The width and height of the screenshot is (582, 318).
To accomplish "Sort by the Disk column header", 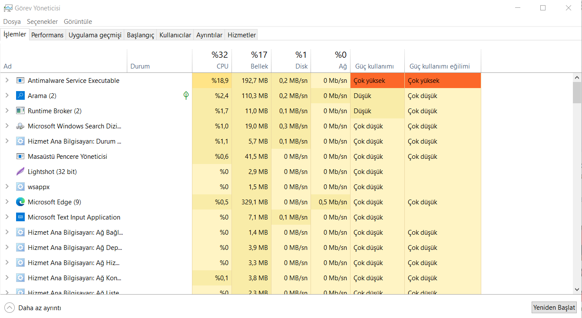I will [291, 60].
